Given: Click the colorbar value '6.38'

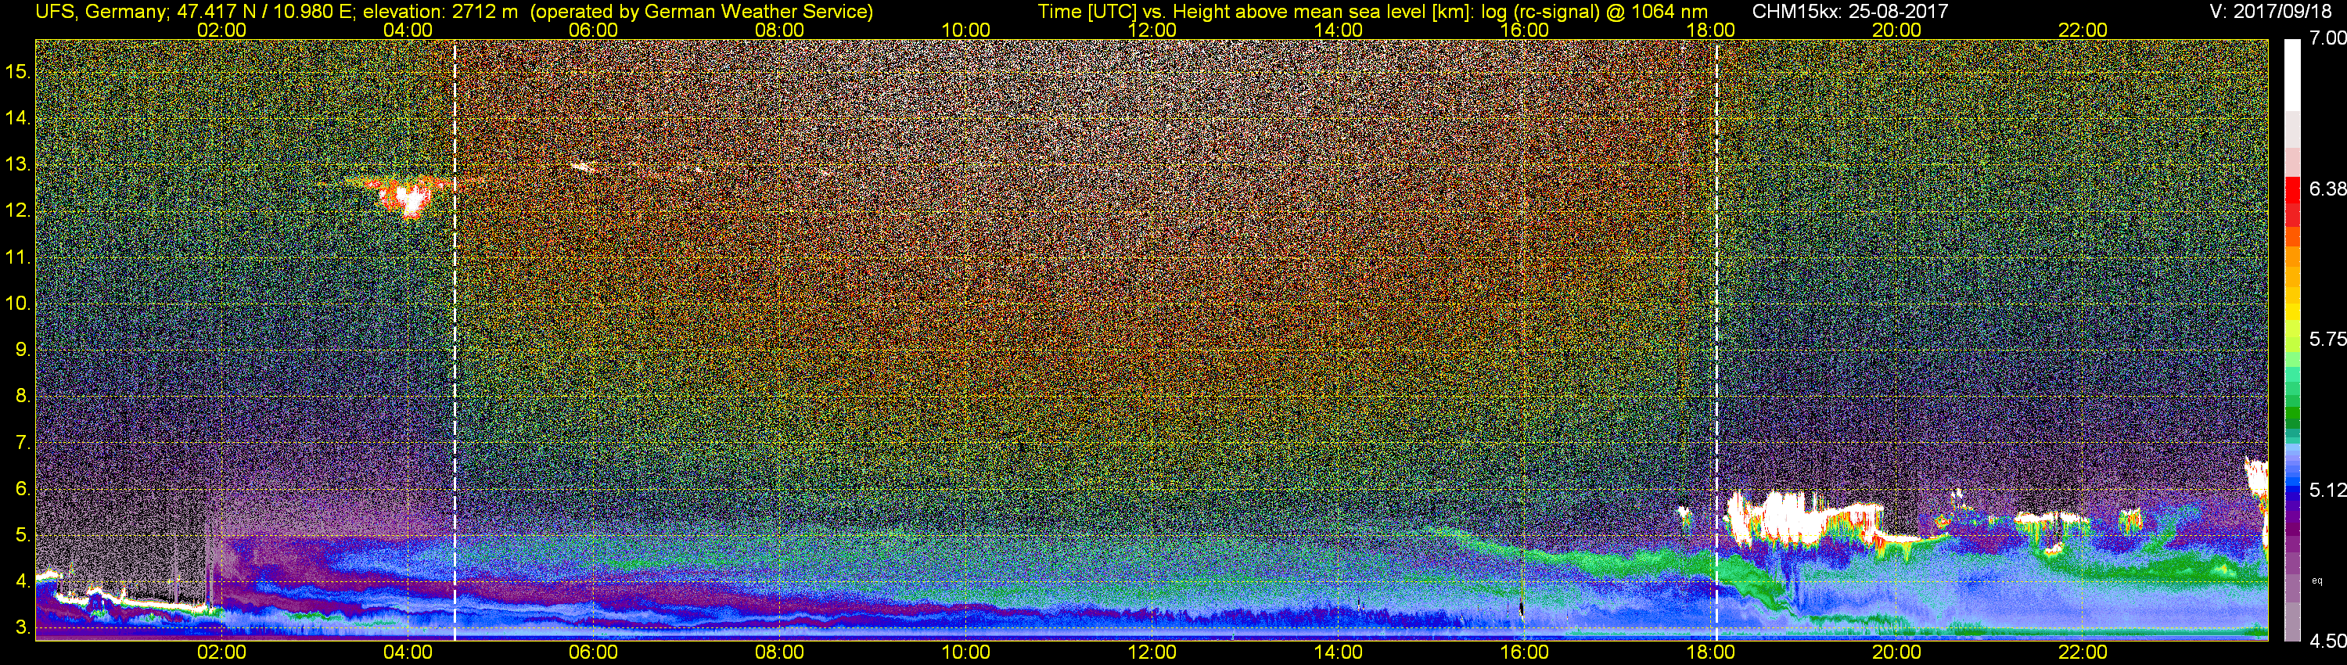Looking at the screenshot, I should pyautogui.click(x=2327, y=189).
